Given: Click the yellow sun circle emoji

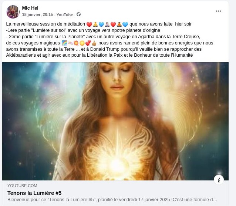Looking at the screenshot, I should click(82, 43).
